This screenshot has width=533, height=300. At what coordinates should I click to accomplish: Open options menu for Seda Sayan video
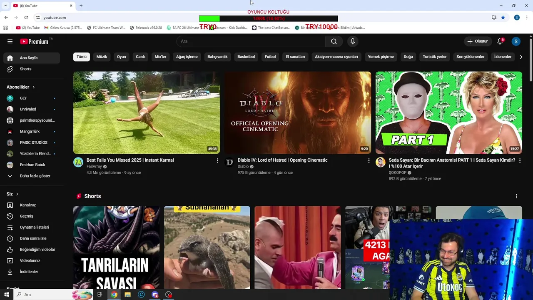(x=520, y=160)
